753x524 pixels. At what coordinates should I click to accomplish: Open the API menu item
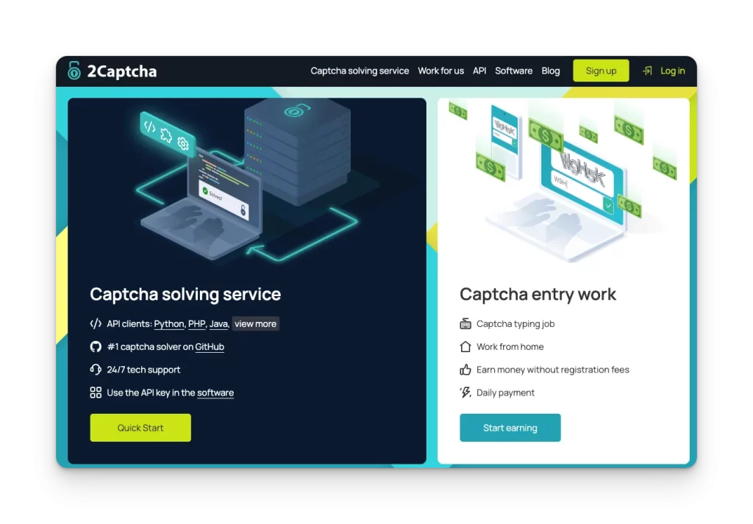(x=479, y=71)
